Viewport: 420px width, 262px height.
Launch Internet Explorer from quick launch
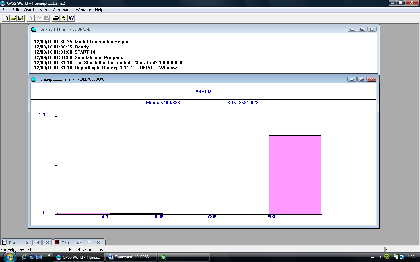tap(24, 257)
